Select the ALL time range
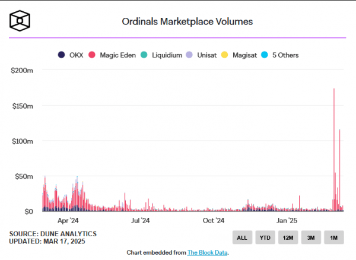Viewport: 356px width, 260px height. (241, 237)
